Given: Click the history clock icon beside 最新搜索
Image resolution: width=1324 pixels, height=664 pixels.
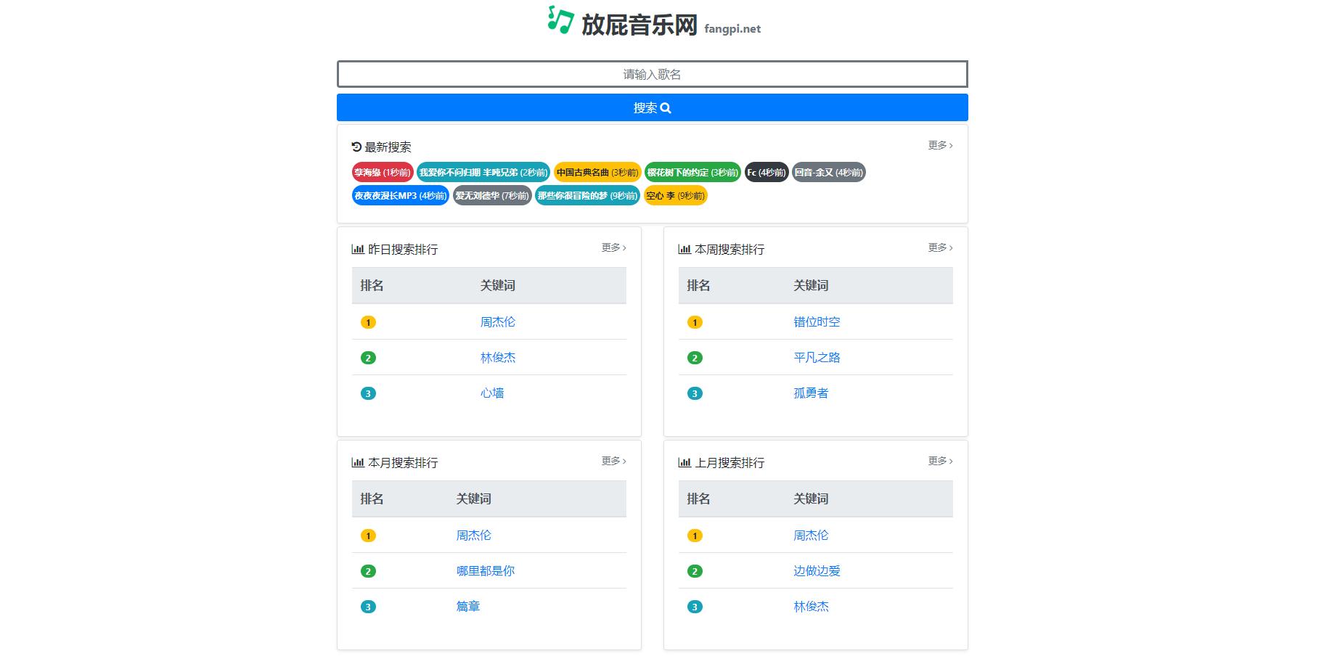Looking at the screenshot, I should point(356,146).
